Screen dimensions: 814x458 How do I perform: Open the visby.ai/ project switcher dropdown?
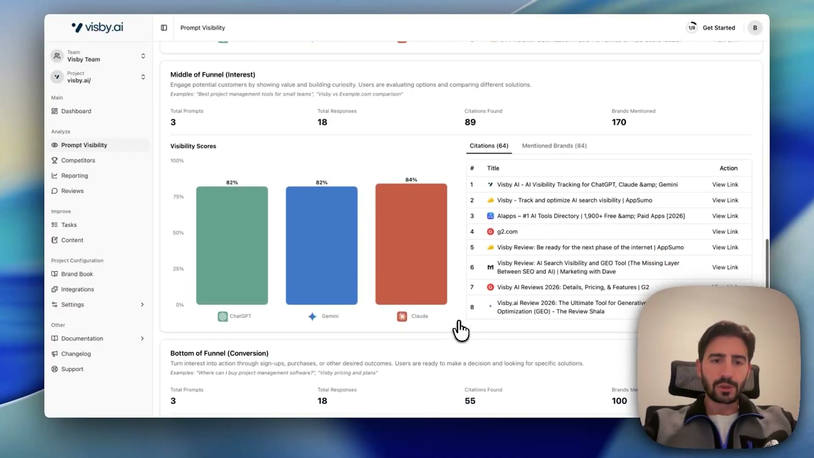point(98,77)
